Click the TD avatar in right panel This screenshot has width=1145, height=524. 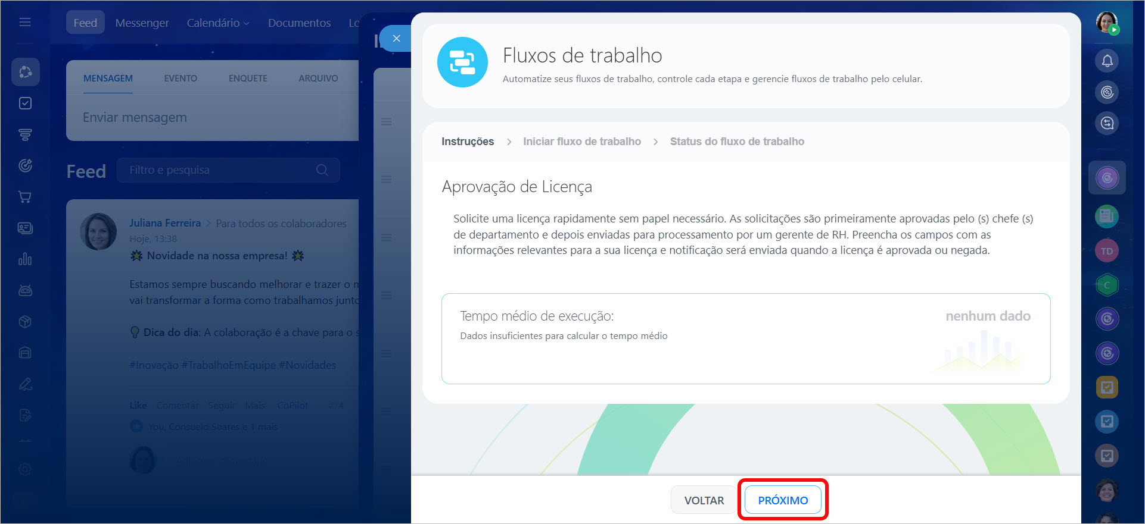[1107, 251]
